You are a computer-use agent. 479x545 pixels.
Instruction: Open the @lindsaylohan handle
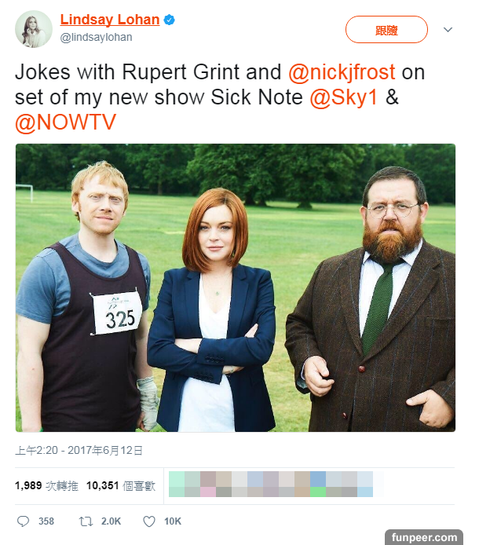click(x=96, y=37)
